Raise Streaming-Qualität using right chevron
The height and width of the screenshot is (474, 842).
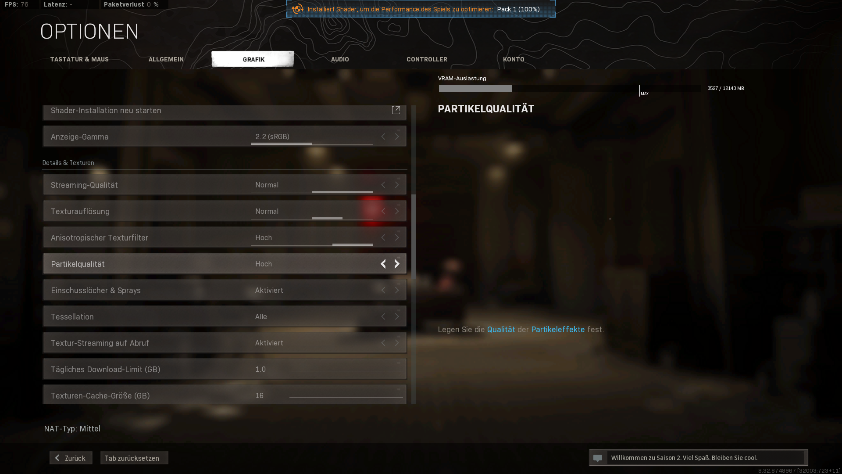pyautogui.click(x=397, y=185)
